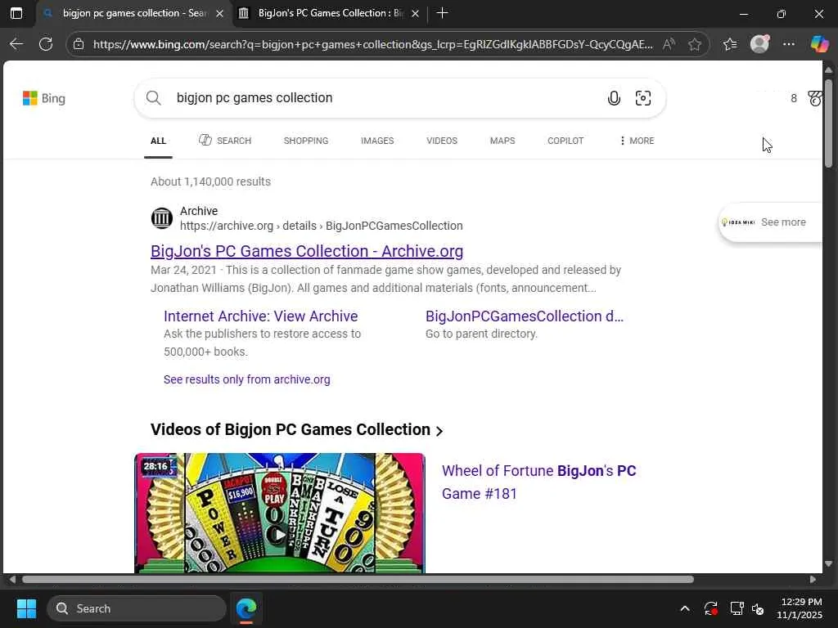Open visual search with the camera icon
This screenshot has height=628, width=838.
(643, 98)
